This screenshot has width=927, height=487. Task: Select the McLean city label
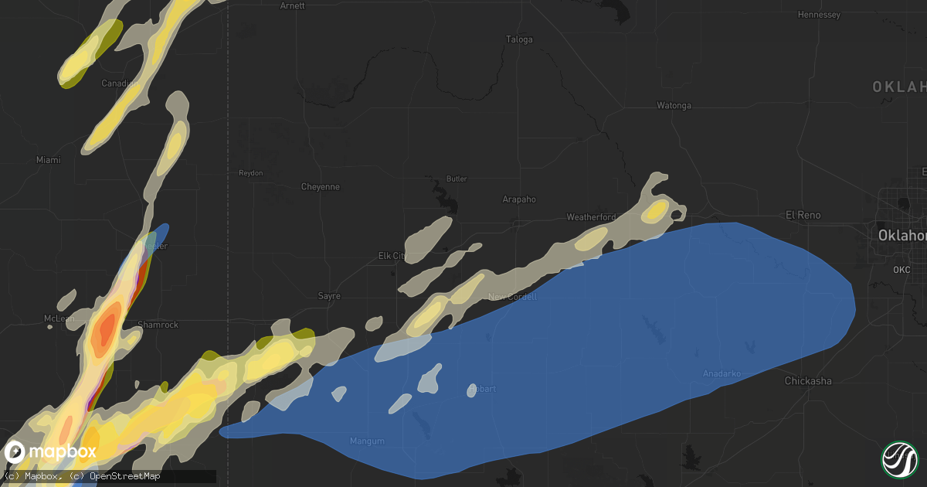[x=59, y=318]
